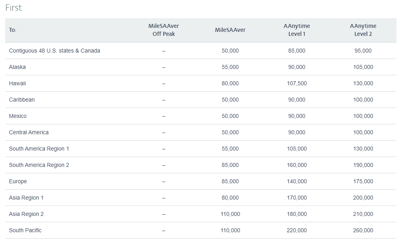The image size is (400, 243).
Task: Click the Caribbean destination label
Action: click(22, 100)
